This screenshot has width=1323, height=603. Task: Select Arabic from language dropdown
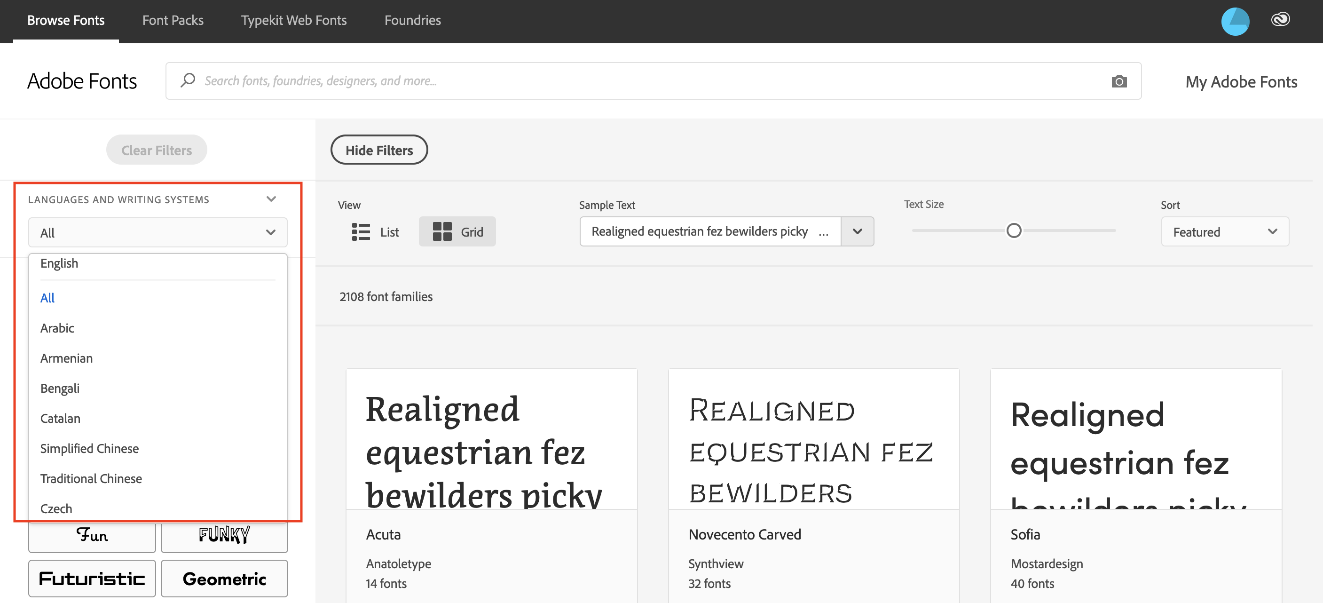[x=56, y=328]
